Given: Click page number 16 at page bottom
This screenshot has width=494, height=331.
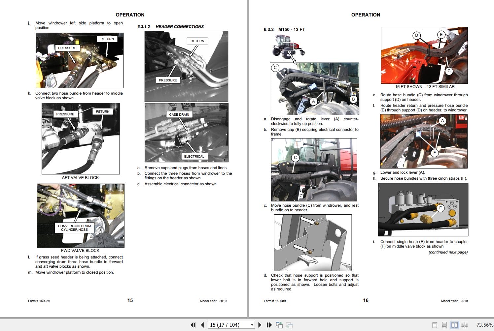Looking at the screenshot, I should pyautogui.click(x=366, y=300).
